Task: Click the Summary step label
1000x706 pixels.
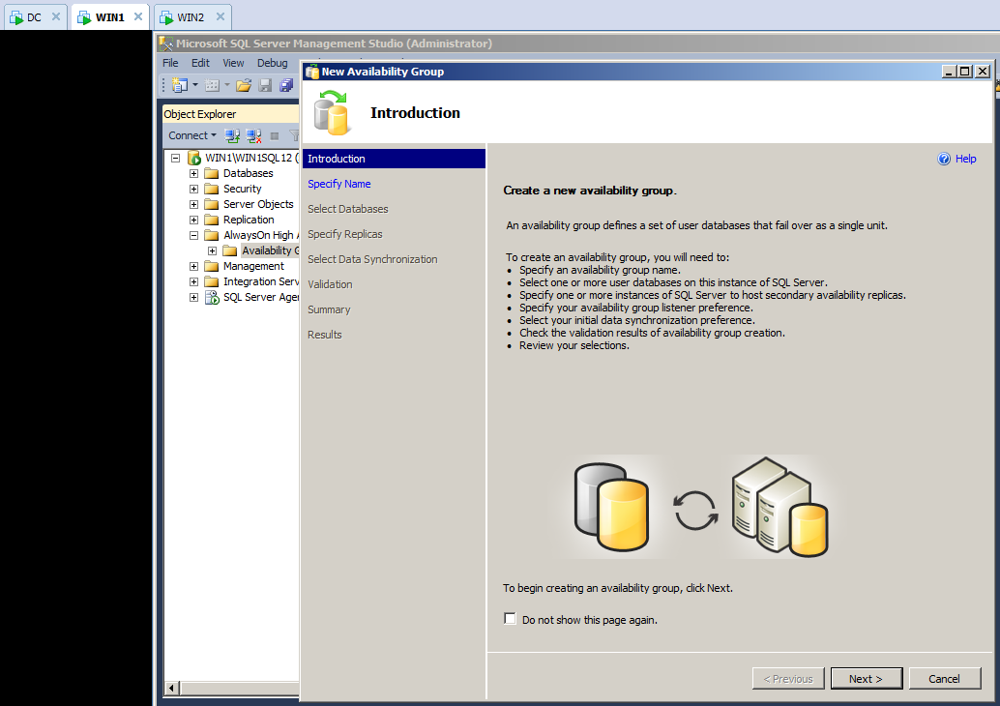Action: (329, 309)
